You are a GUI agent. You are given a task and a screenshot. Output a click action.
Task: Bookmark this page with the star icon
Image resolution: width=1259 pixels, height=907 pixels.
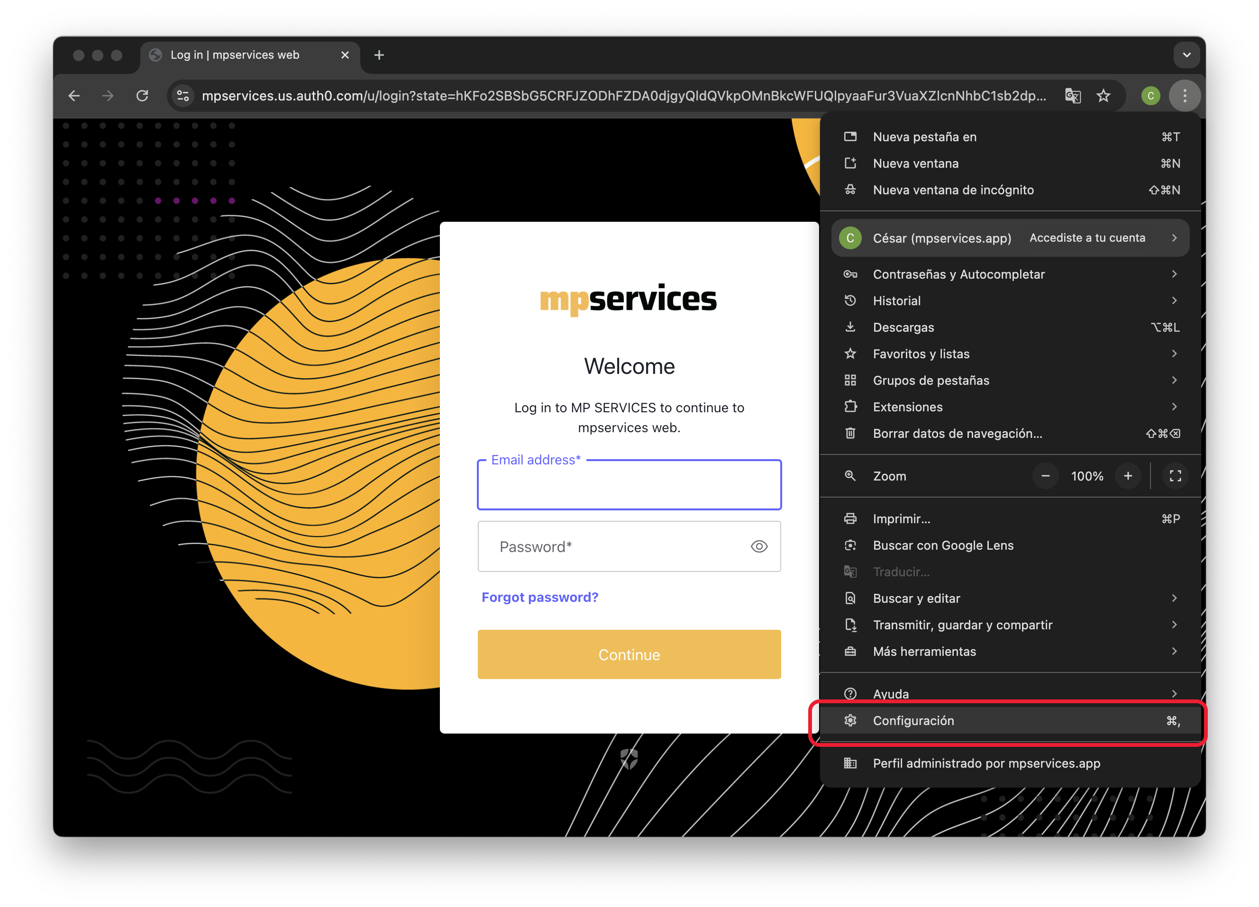pos(1103,96)
